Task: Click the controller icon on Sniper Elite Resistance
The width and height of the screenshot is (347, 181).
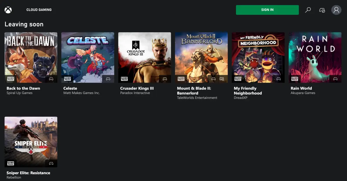Action: point(51,163)
